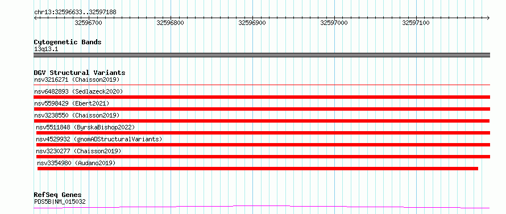Screen dimensions: 506x214
Task: Click nsv5511848 (ByrskaBishop2022) label
Action: [x=85, y=127]
